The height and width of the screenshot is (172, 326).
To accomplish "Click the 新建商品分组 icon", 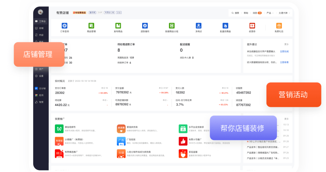I will [171, 26].
